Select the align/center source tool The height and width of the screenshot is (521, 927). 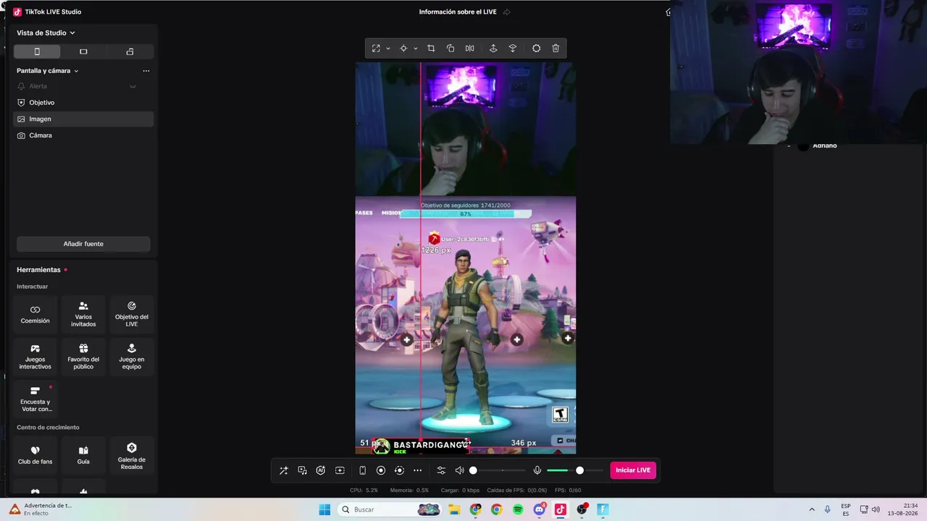pyautogui.click(x=403, y=48)
